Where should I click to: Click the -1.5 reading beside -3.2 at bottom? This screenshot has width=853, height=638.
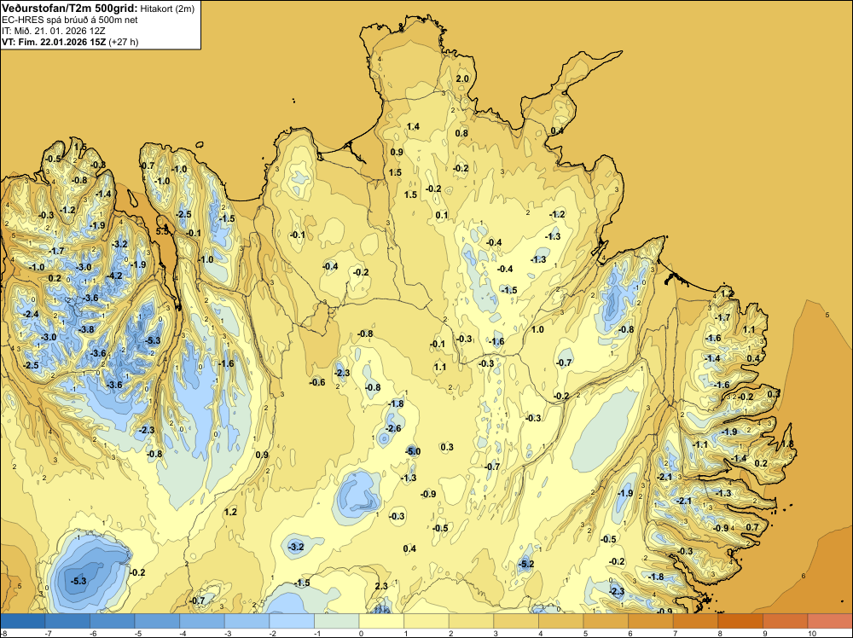(302, 583)
